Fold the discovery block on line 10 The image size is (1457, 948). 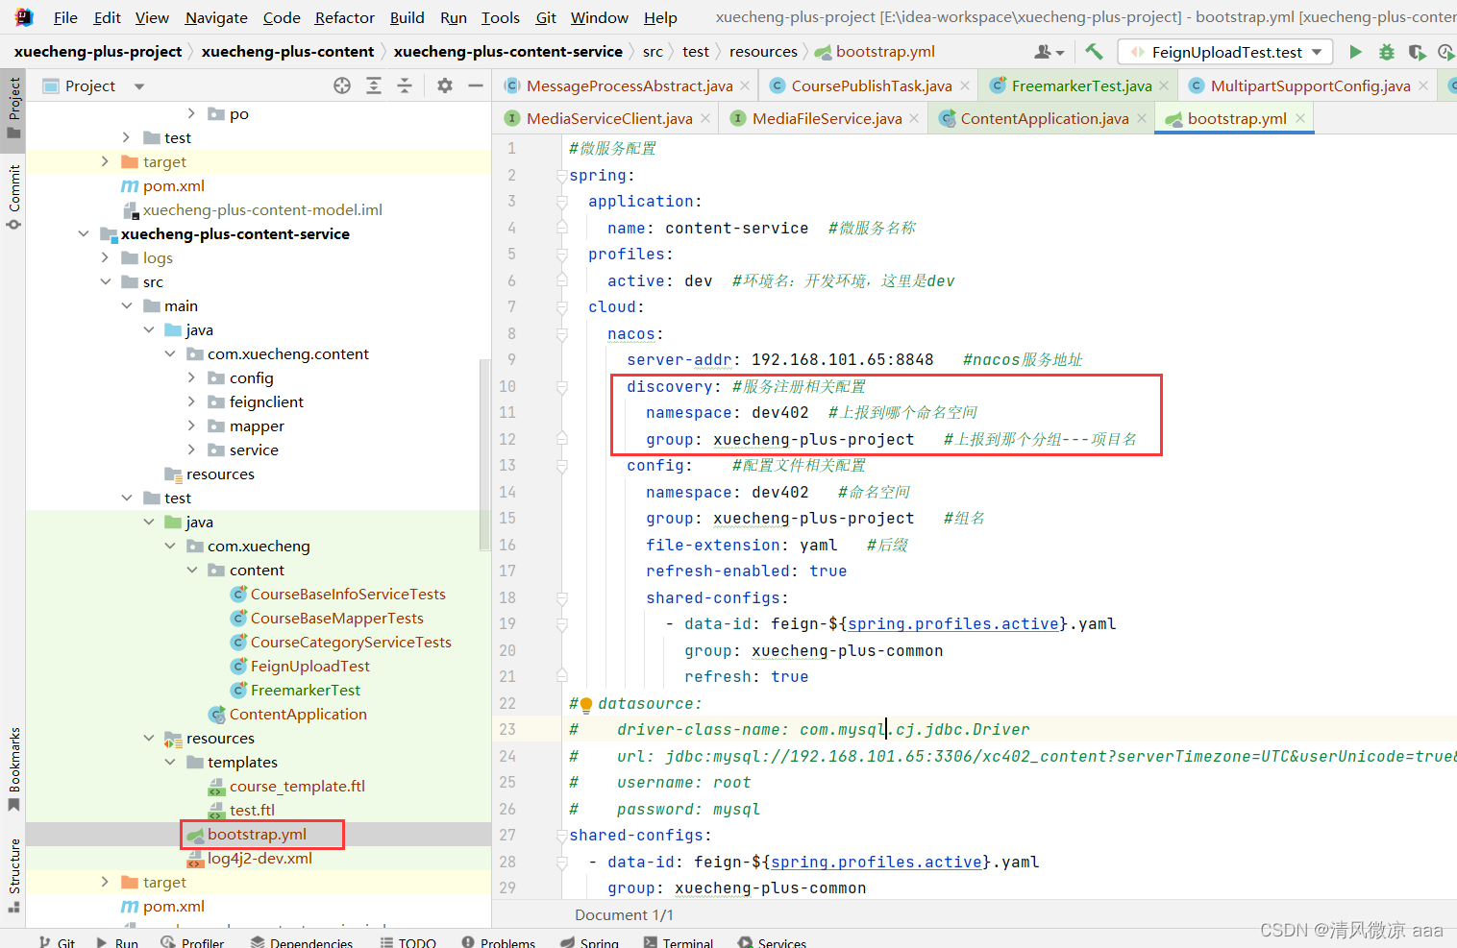[561, 387]
